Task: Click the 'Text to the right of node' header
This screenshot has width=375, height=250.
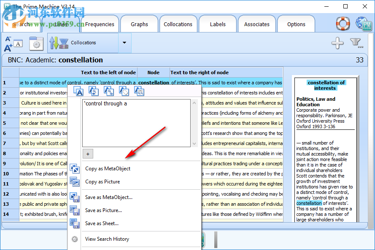Action: (x=226, y=73)
